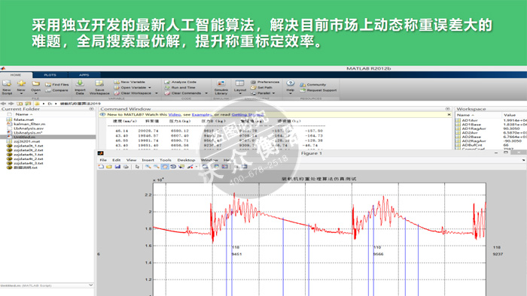This screenshot has width=527, height=296.
Task: Click the Data Cursor tool icon
Action: pos(181,167)
